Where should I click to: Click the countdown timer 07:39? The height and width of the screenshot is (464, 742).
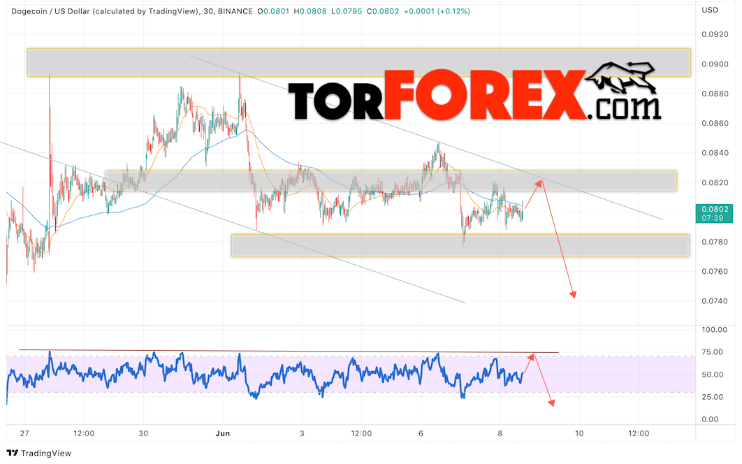click(x=712, y=218)
